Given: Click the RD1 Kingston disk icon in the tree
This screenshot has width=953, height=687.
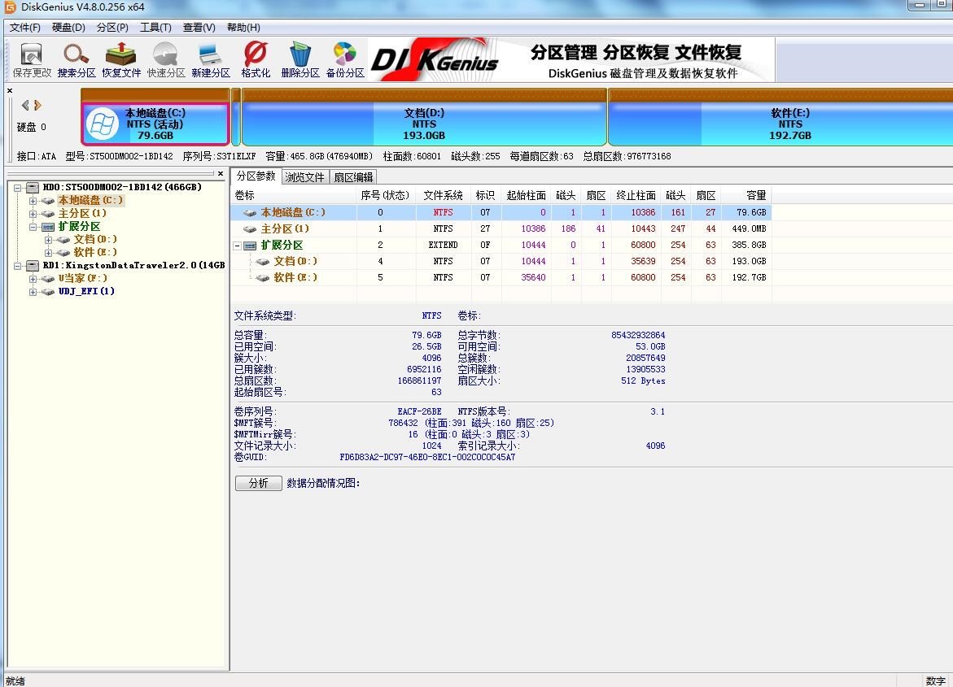Looking at the screenshot, I should pyautogui.click(x=33, y=265).
